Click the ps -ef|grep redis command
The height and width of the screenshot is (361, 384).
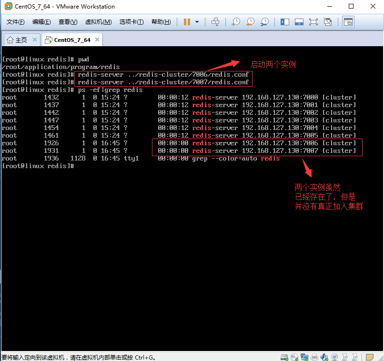110,90
